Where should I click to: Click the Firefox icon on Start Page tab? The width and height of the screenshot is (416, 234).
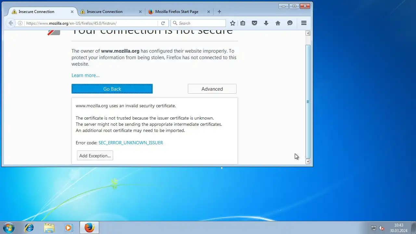click(150, 11)
